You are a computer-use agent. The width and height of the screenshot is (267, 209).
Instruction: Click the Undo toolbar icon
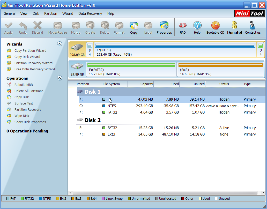click(23, 28)
